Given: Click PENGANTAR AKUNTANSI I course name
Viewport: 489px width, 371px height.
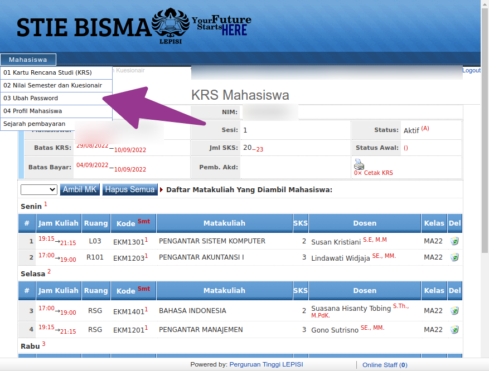Looking at the screenshot, I should pos(201,257).
